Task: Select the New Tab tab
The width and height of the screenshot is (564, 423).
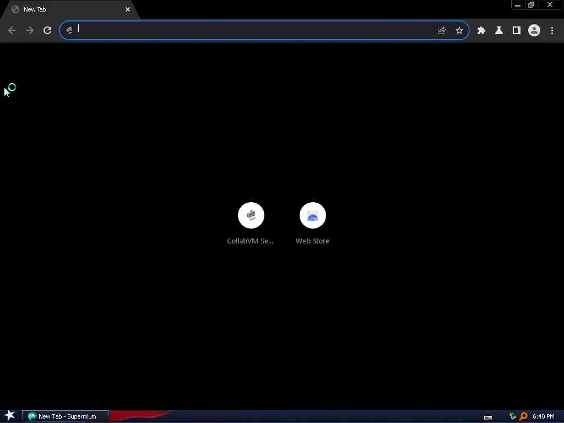Action: click(70, 9)
